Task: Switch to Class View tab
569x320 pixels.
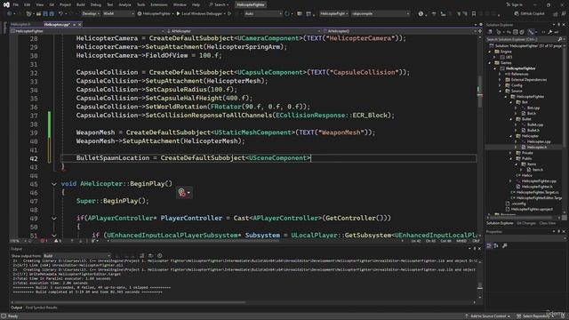Action: [548, 223]
